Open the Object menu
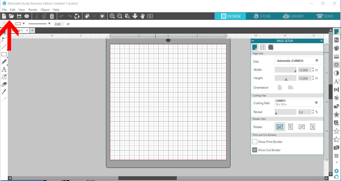The image size is (341, 181). (x=45, y=10)
